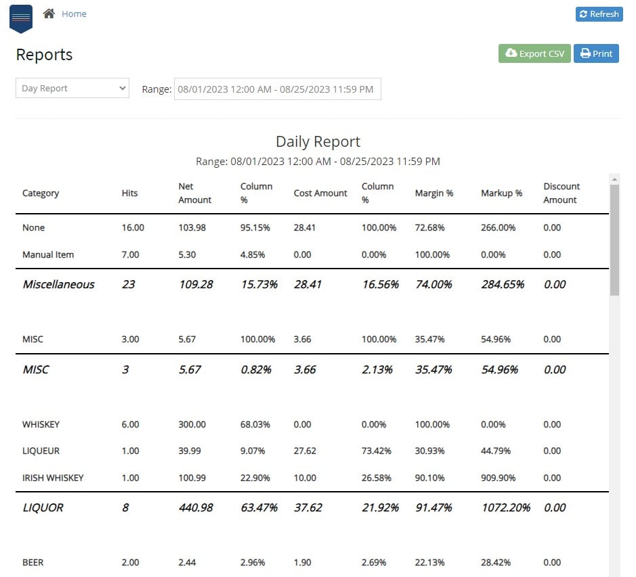Click the Margin % column header
Image resolution: width=636 pixels, height=577 pixels.
pyautogui.click(x=433, y=193)
